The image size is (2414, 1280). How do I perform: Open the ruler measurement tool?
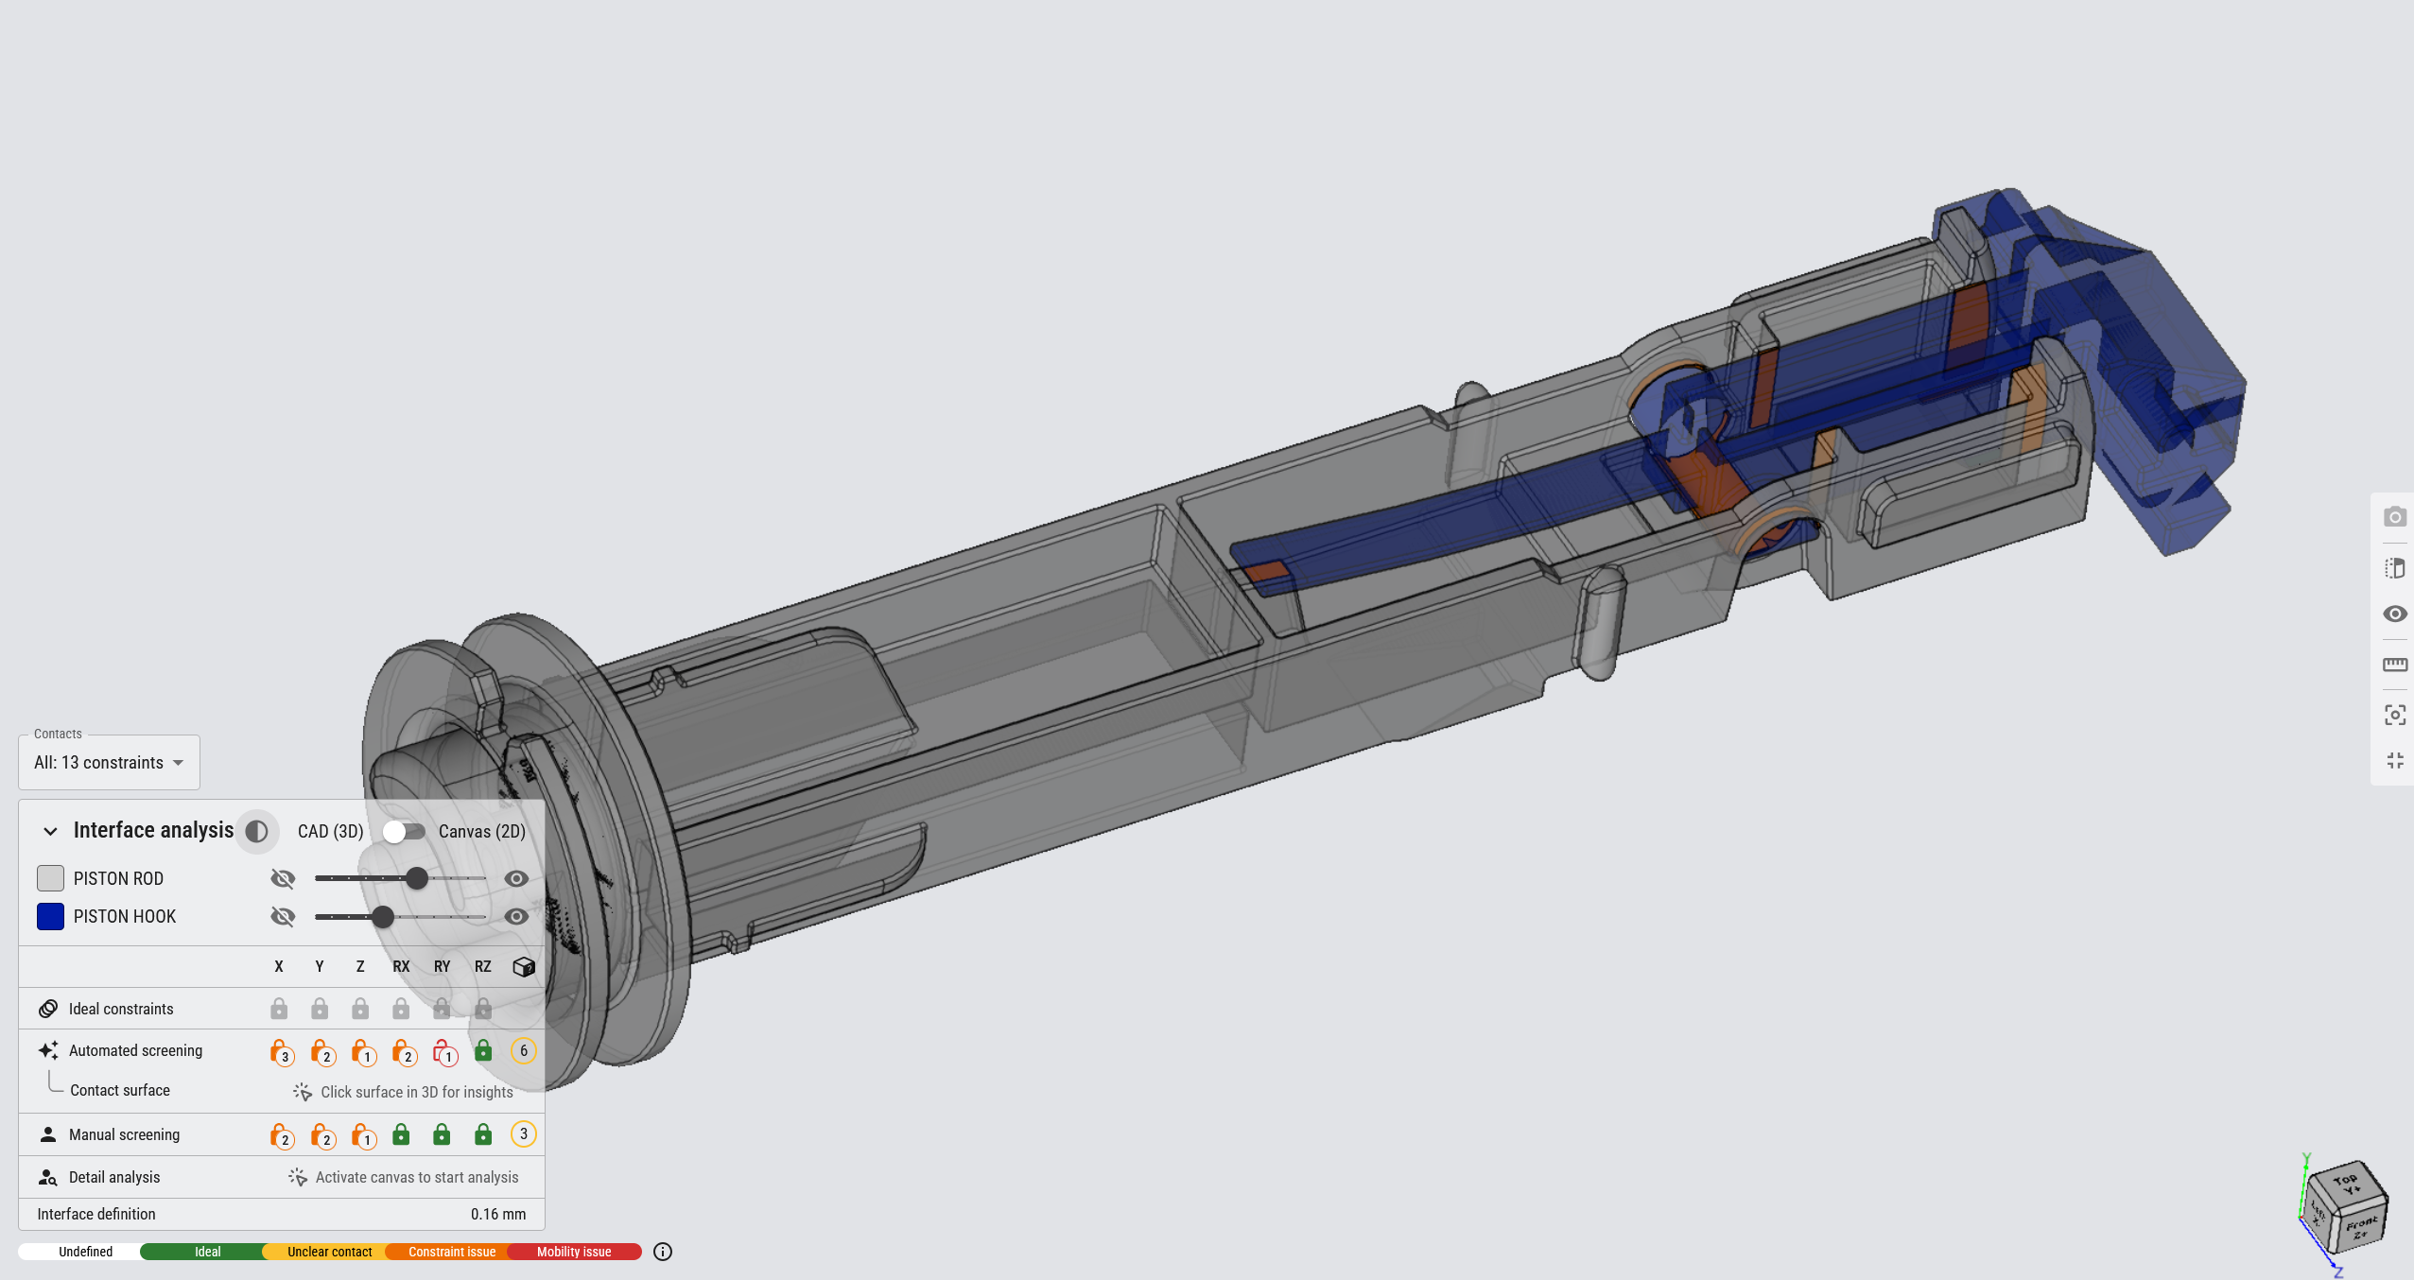click(2394, 665)
